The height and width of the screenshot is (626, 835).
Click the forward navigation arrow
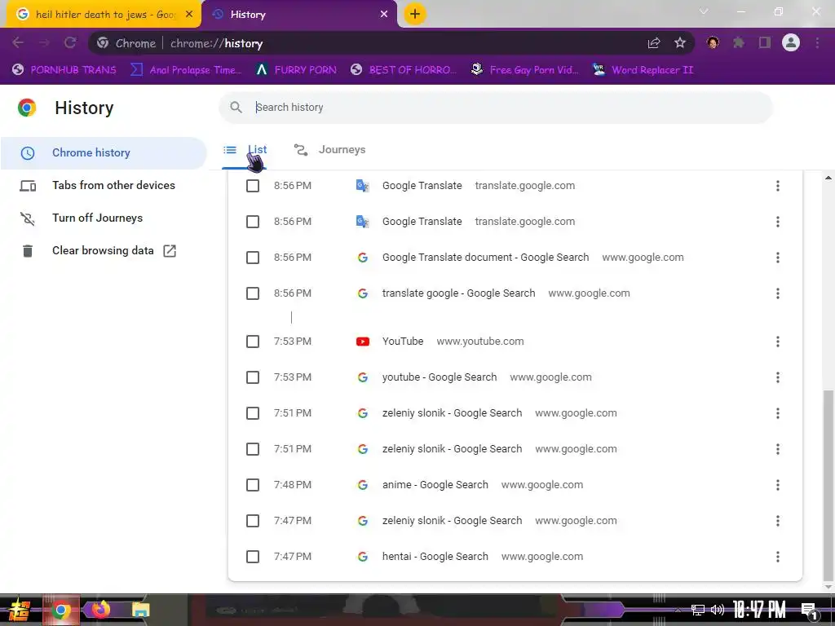(x=44, y=43)
